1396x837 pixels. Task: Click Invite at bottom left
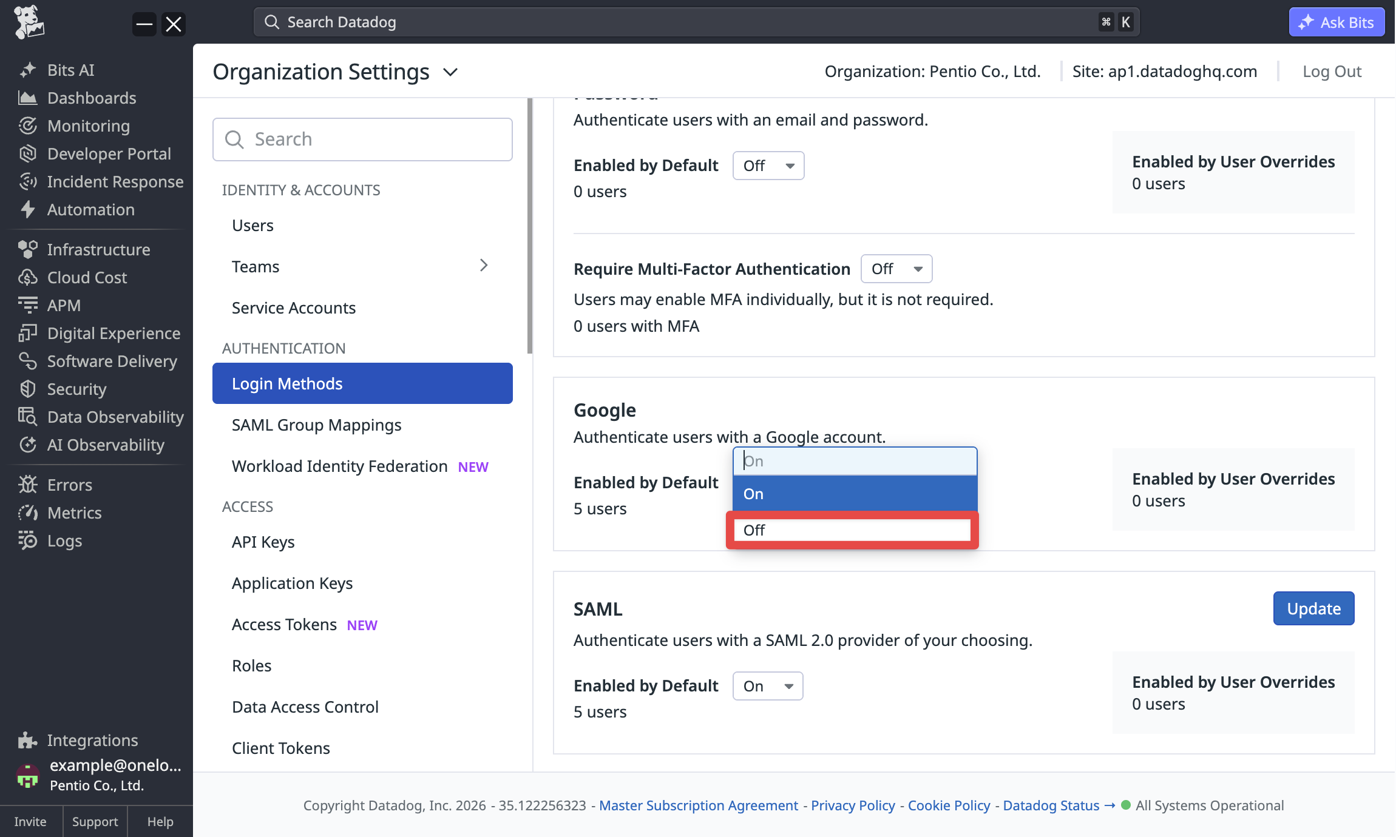click(x=30, y=821)
